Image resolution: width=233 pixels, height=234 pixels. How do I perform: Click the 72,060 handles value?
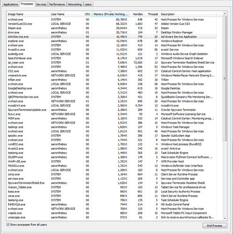138,63
